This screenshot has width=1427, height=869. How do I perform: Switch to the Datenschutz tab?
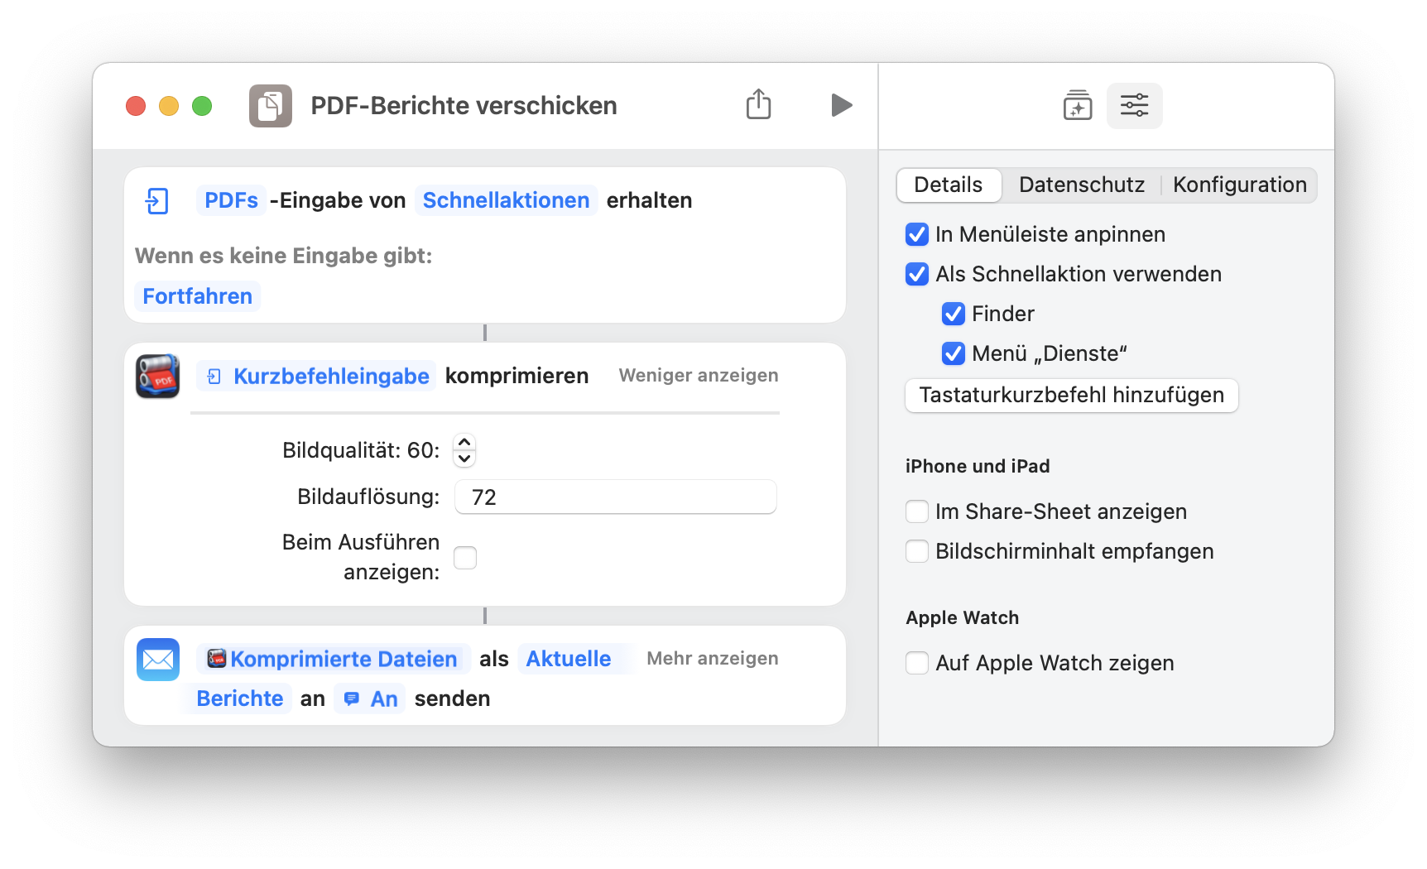(1081, 185)
